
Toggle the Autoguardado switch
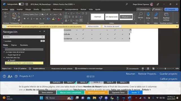tap(21, 4)
